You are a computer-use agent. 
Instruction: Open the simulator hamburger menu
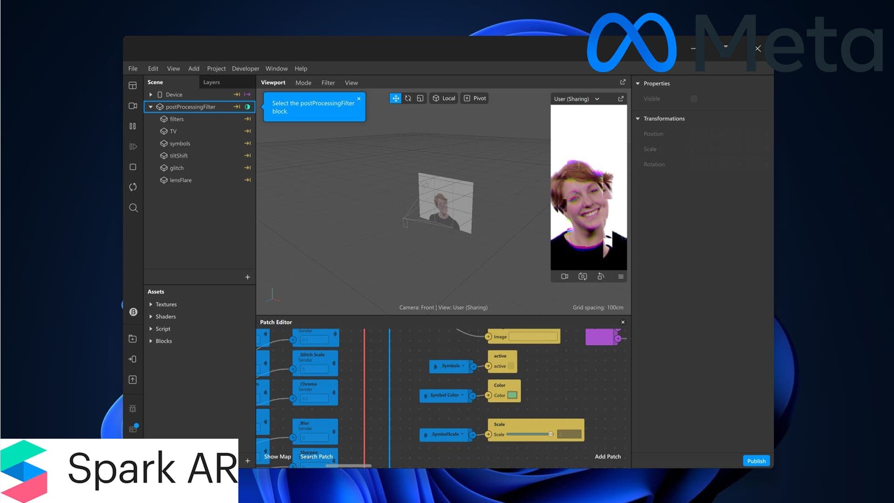point(621,277)
